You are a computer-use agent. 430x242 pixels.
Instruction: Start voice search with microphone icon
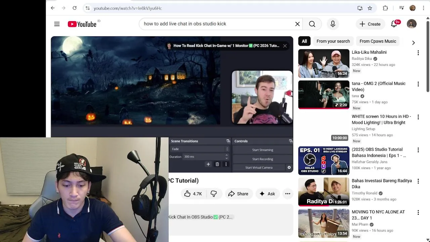333,24
